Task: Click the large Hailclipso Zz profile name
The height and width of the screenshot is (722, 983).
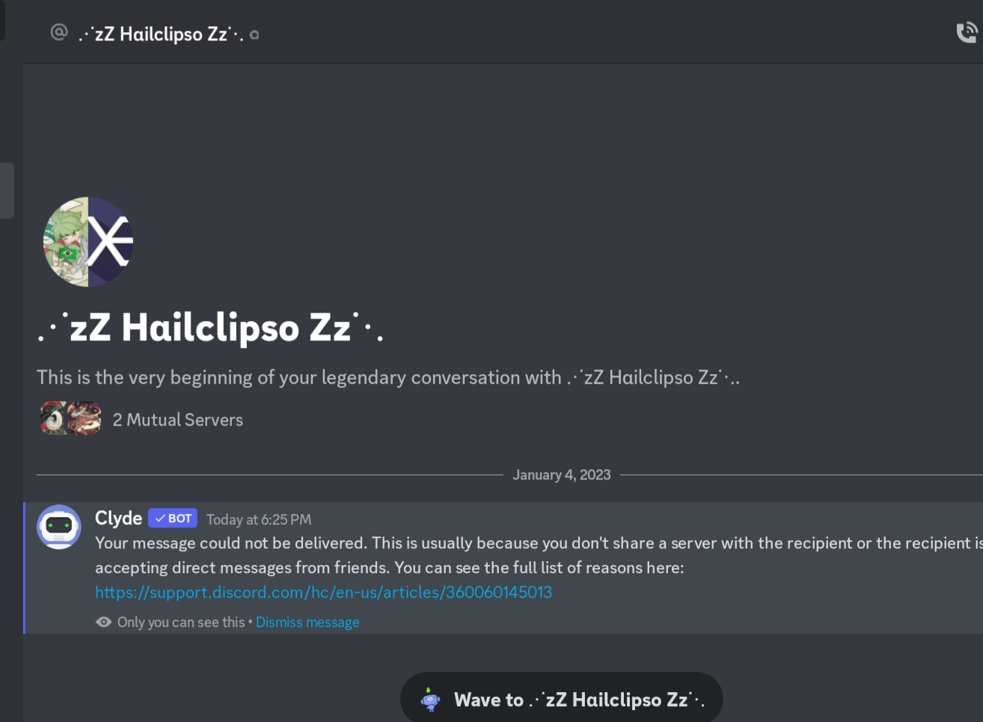Action: pyautogui.click(x=210, y=327)
